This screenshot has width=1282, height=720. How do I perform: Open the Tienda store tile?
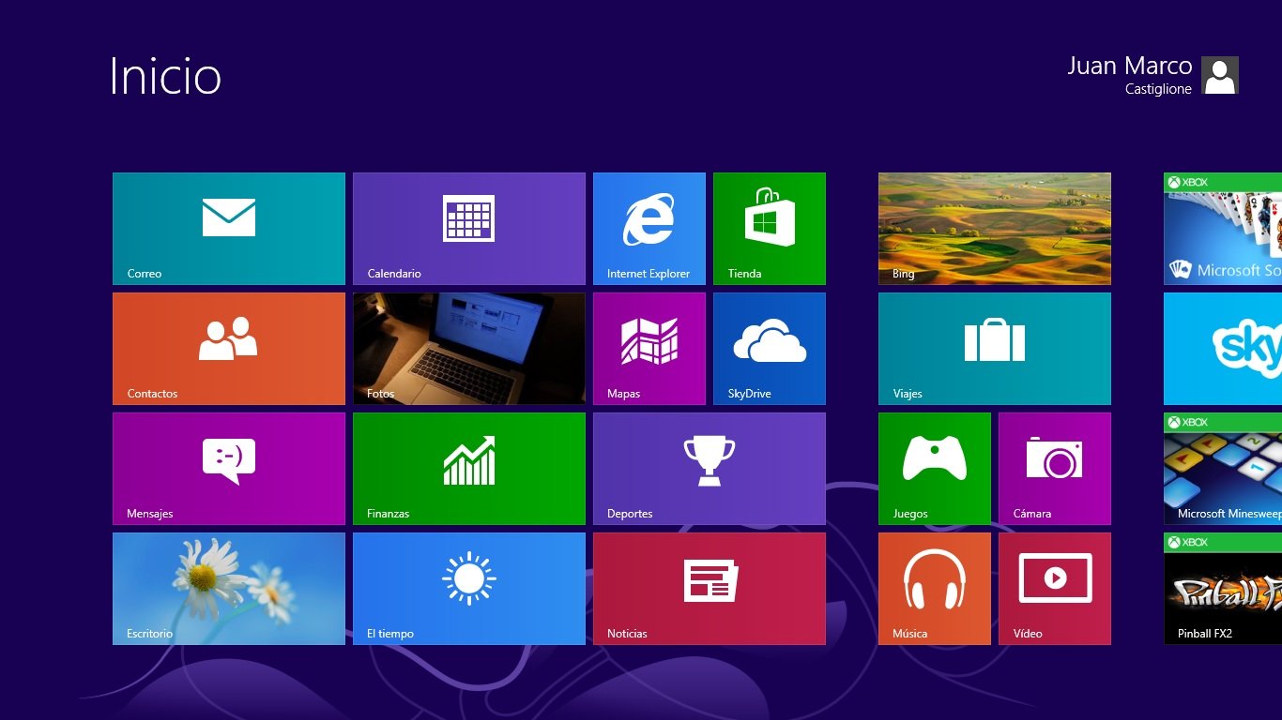[x=770, y=229]
